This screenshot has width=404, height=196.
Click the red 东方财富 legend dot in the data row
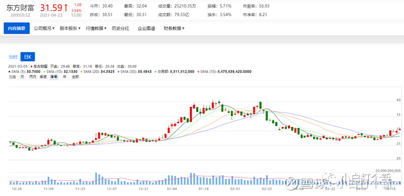point(31,66)
